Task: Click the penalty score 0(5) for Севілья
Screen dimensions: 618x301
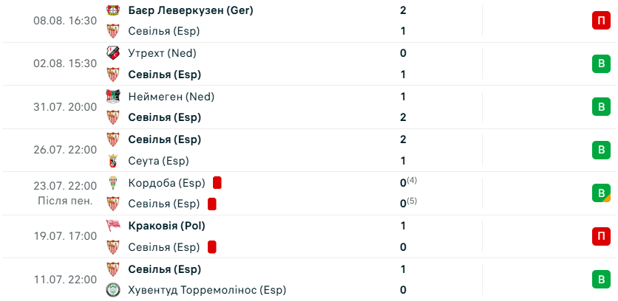Action: (x=408, y=203)
